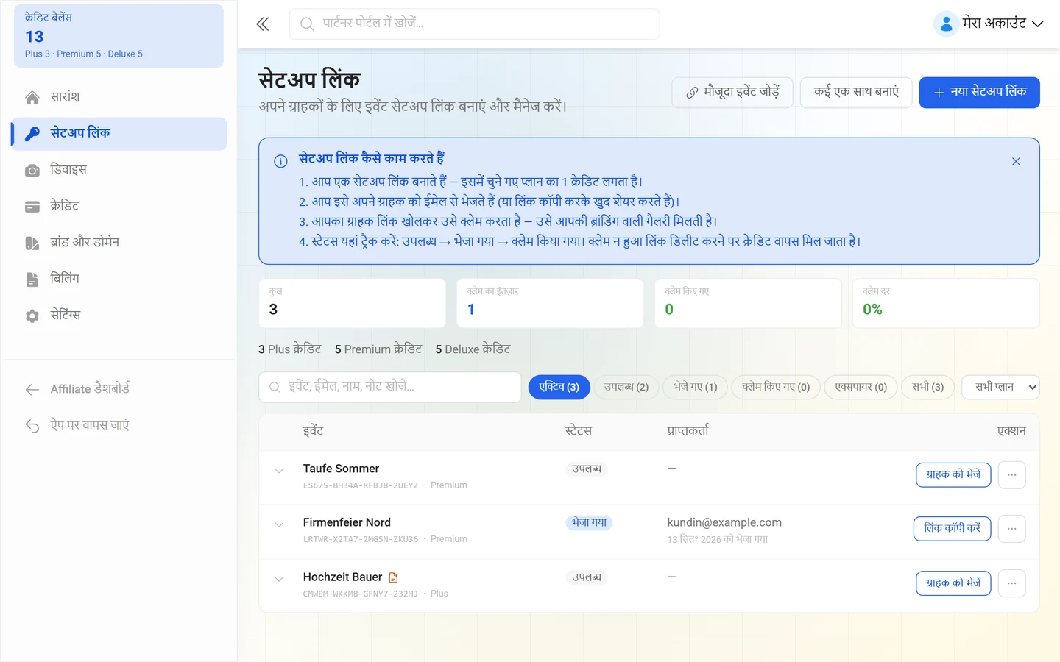Focus the इवेंट, ईमेल, नाम, नोट search field
The height and width of the screenshot is (662, 1060).
pos(390,387)
